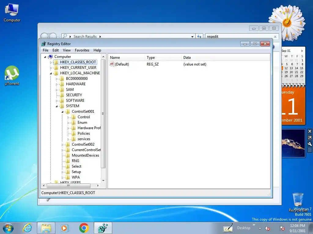Expand the HKEY_CLASSES_ROOT key
The width and height of the screenshot is (313, 234).
[51, 62]
